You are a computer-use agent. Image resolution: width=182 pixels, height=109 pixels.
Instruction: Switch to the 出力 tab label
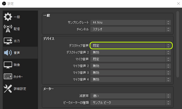pos(17,41)
